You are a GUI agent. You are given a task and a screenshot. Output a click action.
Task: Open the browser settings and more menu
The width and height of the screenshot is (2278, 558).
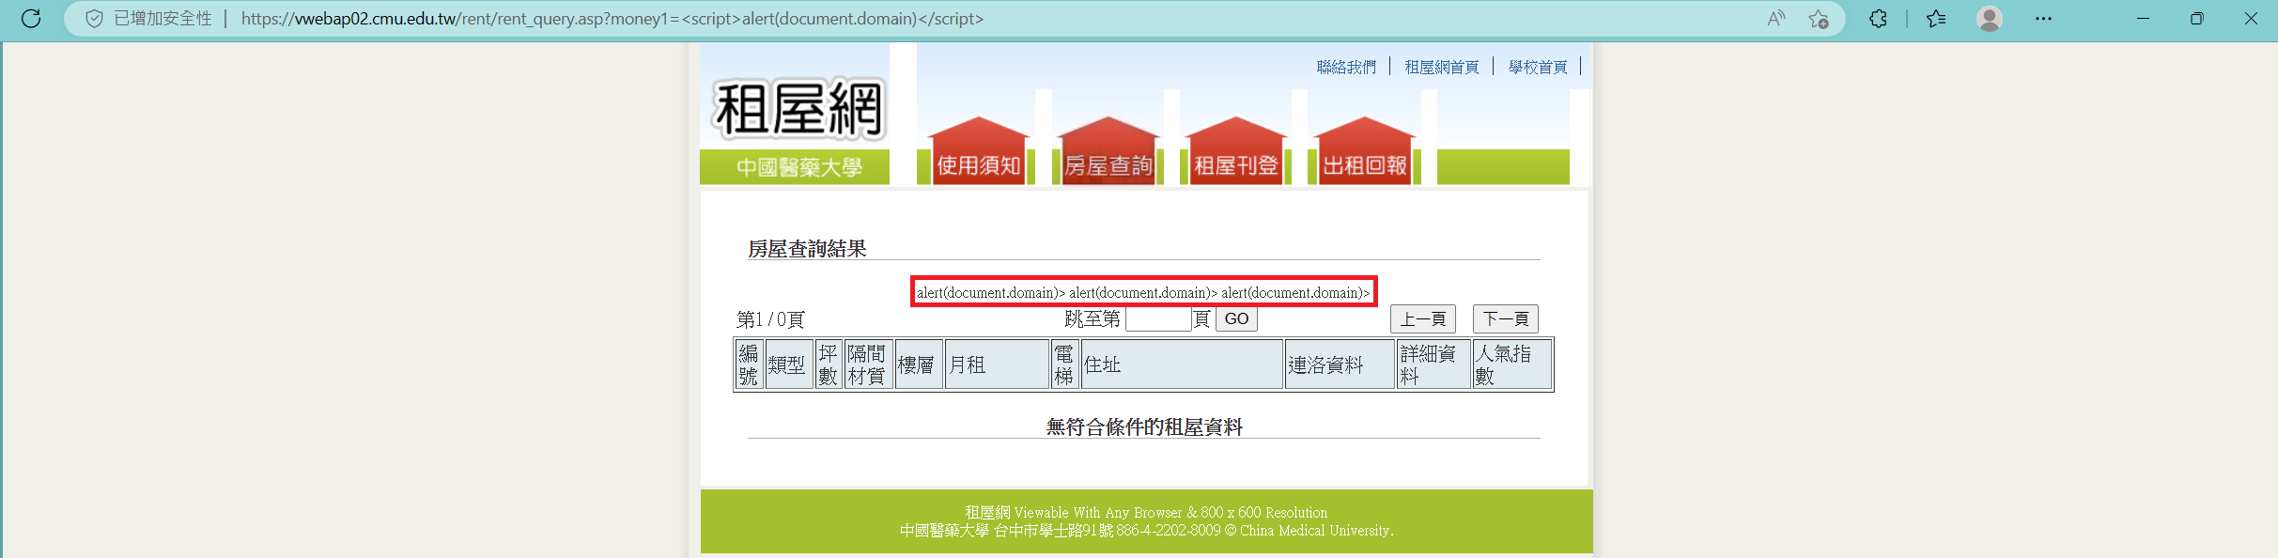(x=2043, y=19)
